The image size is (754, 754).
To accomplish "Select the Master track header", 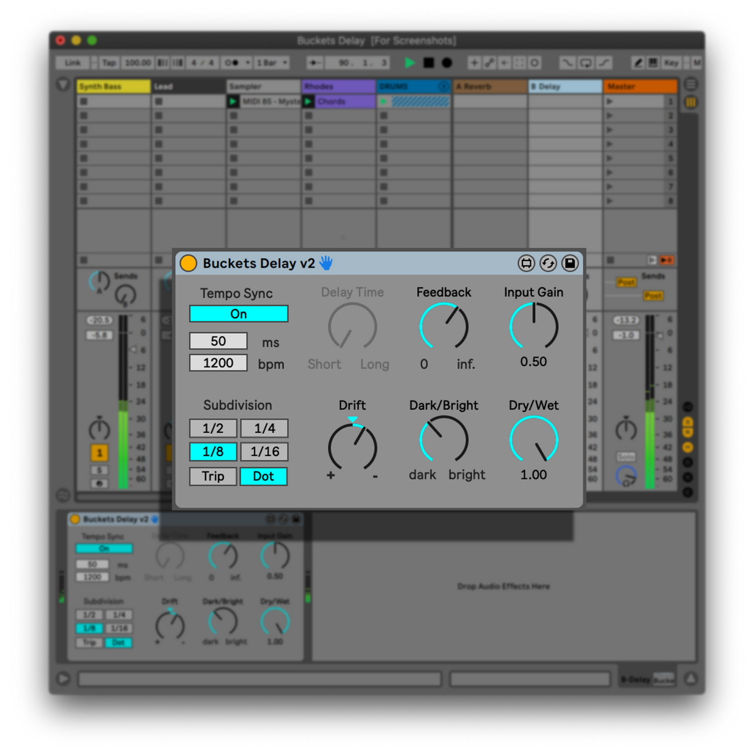I will click(x=639, y=86).
